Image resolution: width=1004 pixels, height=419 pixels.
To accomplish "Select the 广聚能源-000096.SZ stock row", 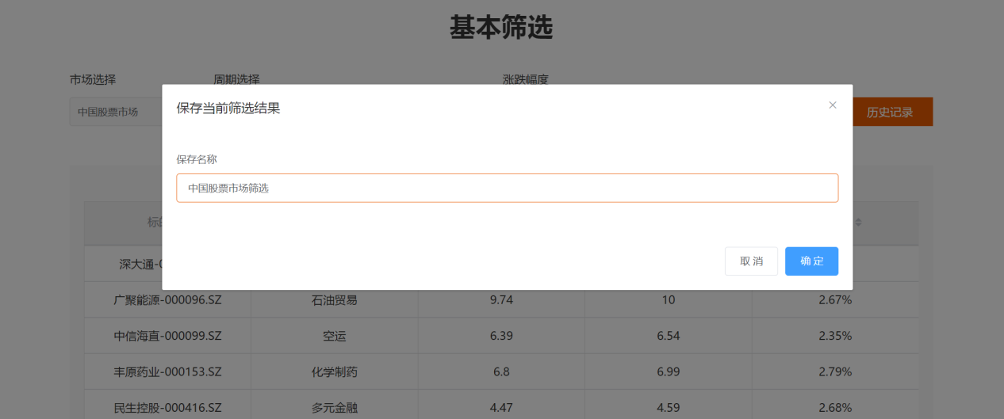I will (x=167, y=300).
